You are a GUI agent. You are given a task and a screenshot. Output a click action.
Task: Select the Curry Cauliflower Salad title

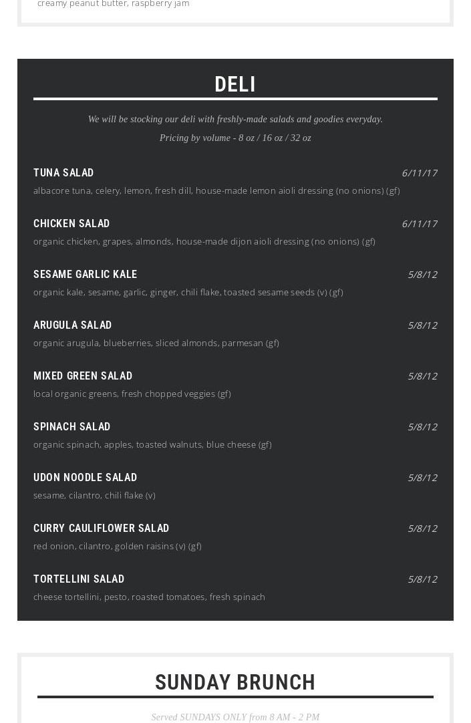pos(101,529)
